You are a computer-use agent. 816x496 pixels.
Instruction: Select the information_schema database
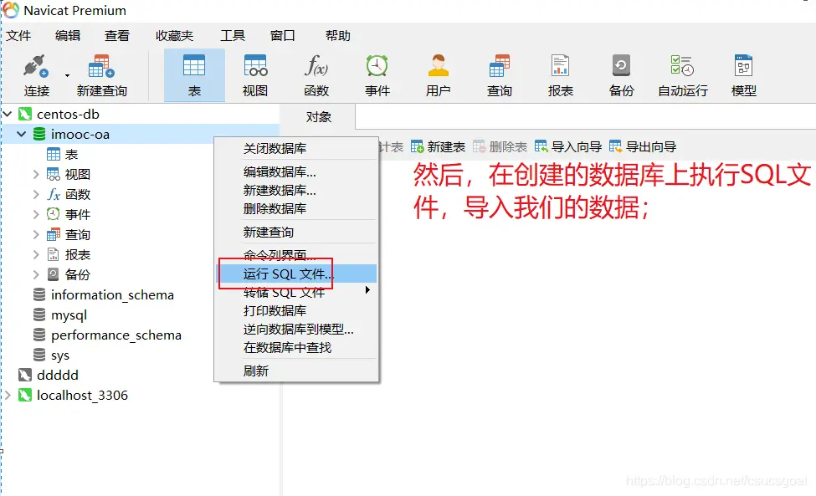112,294
